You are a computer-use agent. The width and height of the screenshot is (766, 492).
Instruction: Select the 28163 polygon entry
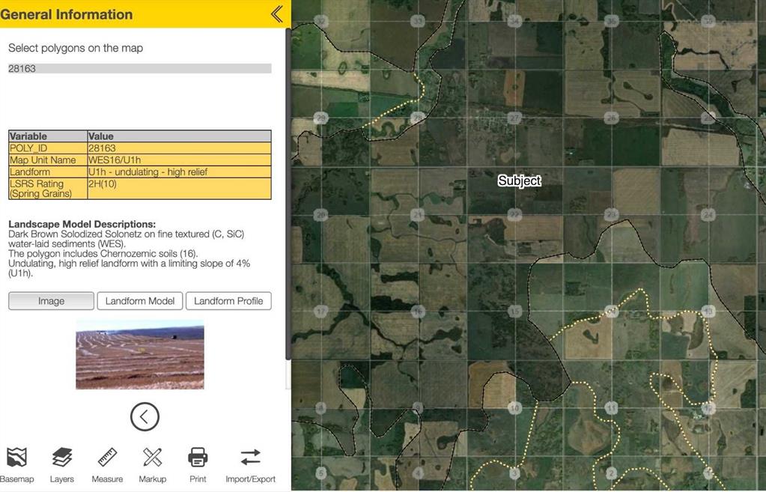(x=139, y=69)
